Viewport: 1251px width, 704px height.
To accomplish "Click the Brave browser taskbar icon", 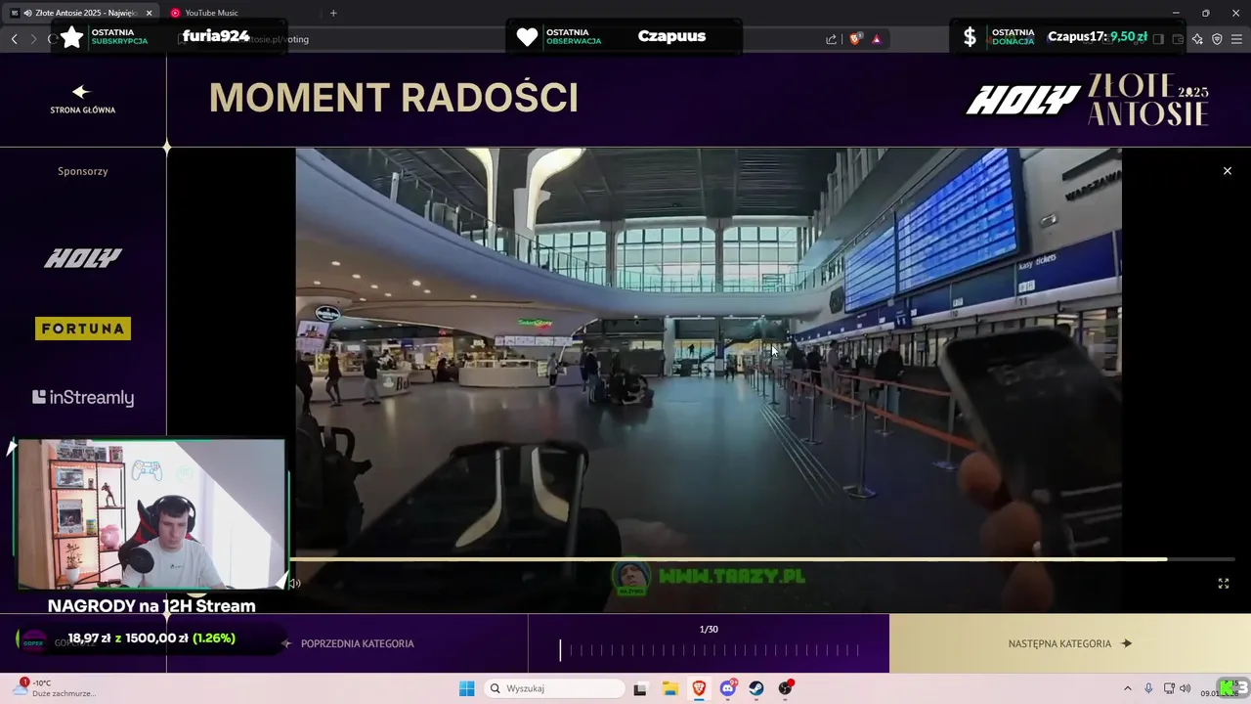I will pyautogui.click(x=699, y=688).
